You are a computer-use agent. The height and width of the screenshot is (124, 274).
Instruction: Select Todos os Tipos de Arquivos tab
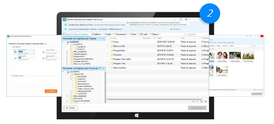(76, 34)
